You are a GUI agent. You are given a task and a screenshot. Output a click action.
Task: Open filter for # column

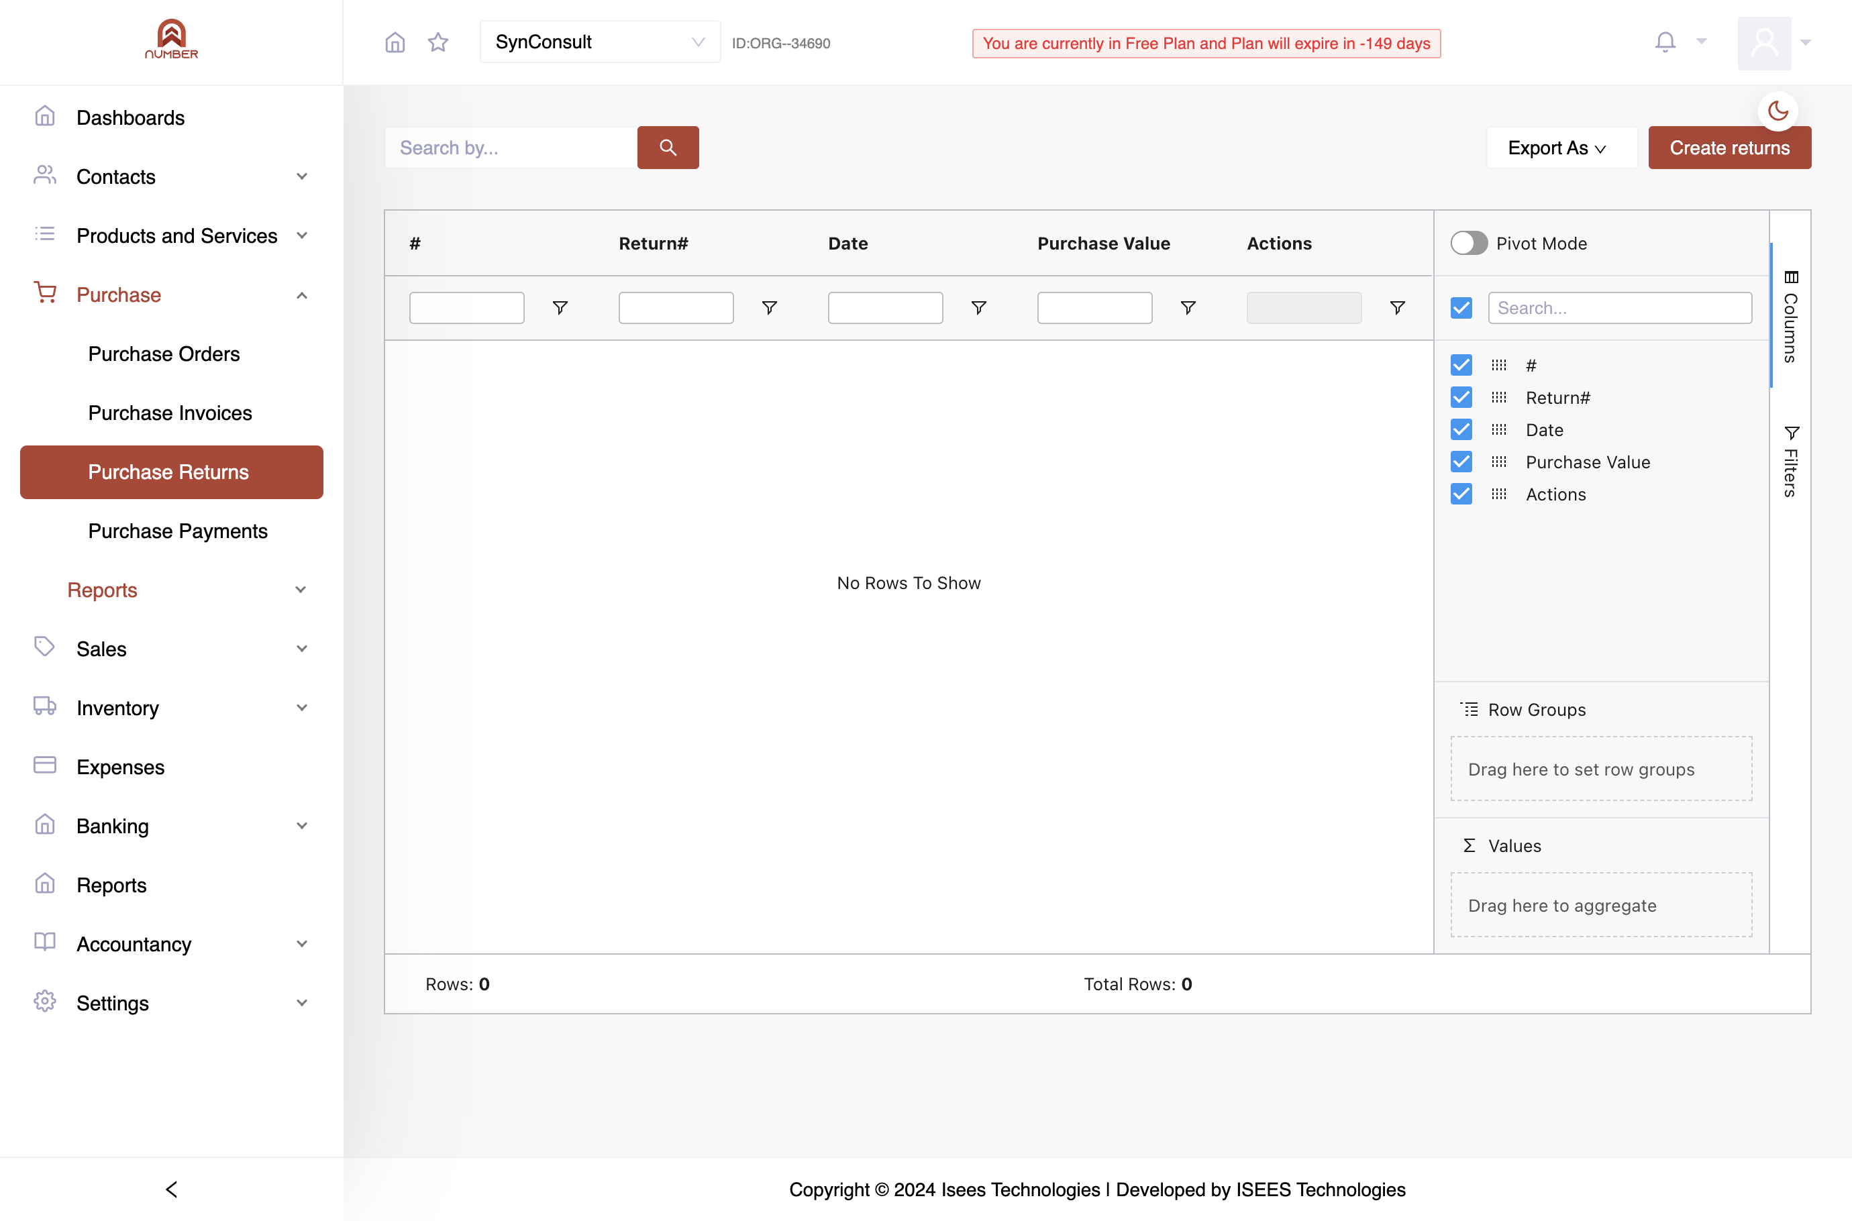point(560,307)
